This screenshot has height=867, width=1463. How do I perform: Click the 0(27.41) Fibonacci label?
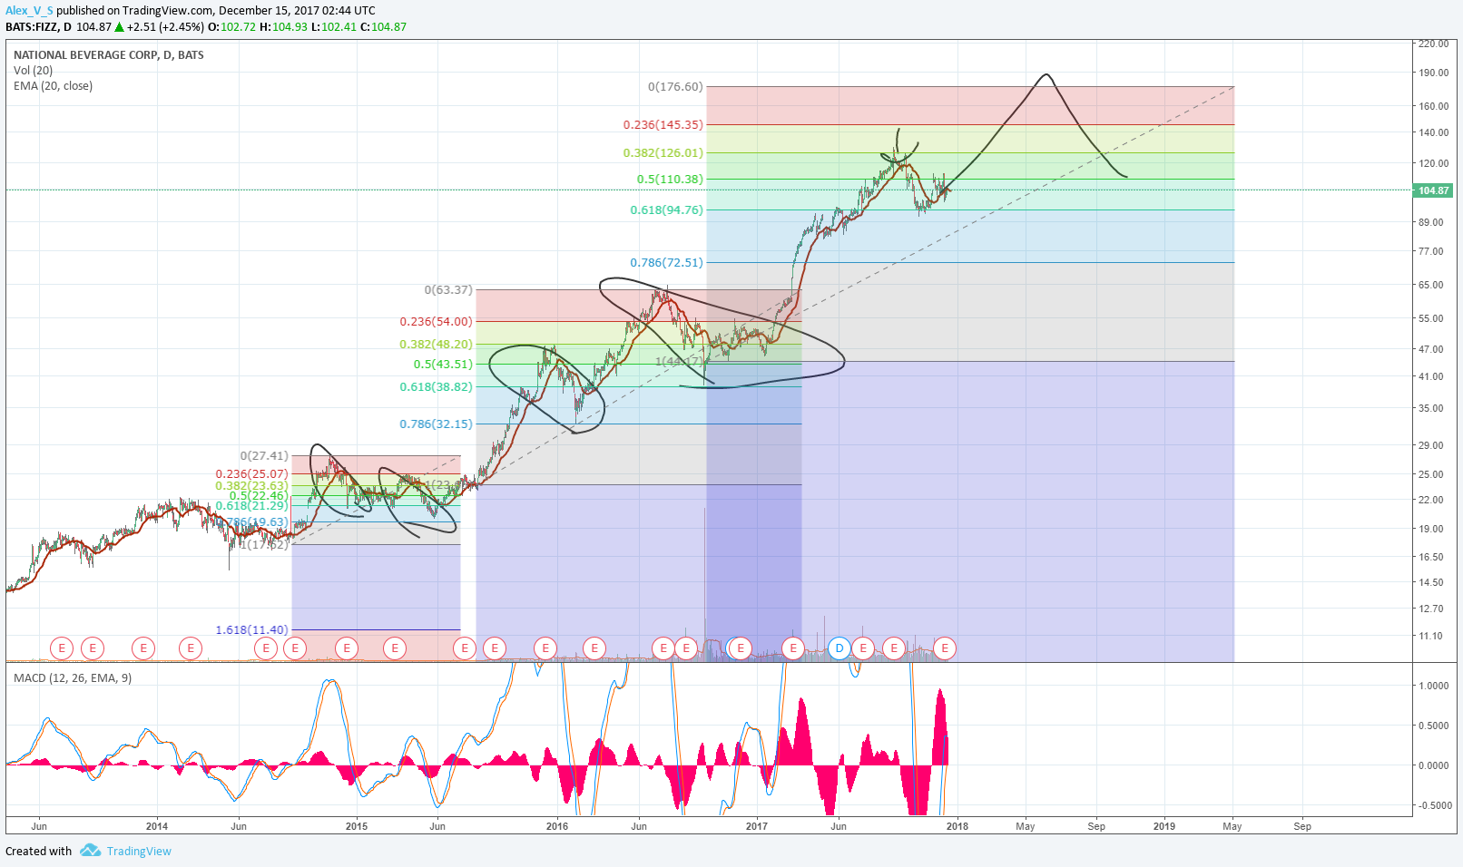coord(264,456)
